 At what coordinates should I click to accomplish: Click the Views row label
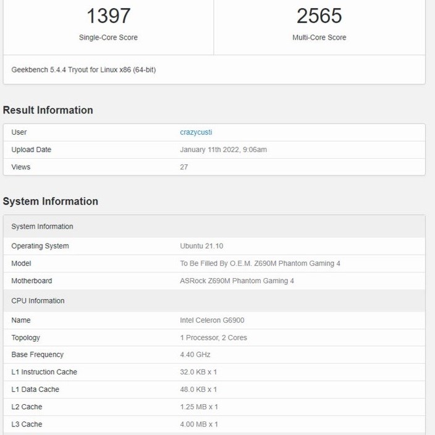(x=21, y=167)
